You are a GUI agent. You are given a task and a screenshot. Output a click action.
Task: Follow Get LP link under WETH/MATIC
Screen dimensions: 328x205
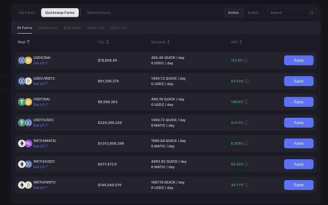[x=40, y=146]
